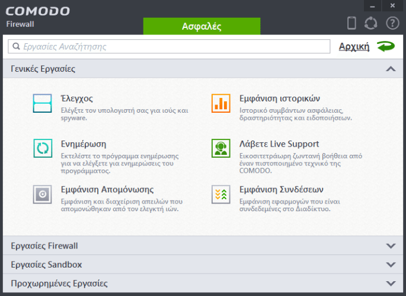The height and width of the screenshot is (296, 406).
Task: Open the Εργασίες Firewall section header
Action: tap(203, 246)
